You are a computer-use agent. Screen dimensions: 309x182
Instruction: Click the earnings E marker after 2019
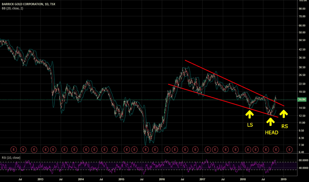click(289, 150)
